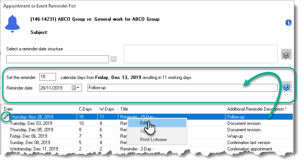Screen dimensions: 304x164
Task: Click the Confirmation last version cell
Action: click(249, 143)
